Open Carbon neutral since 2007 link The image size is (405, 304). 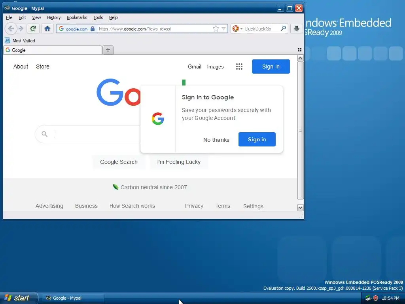coord(154,187)
